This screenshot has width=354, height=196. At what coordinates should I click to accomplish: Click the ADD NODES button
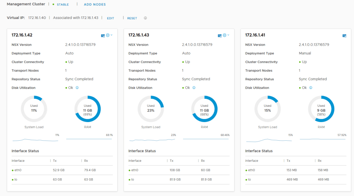click(x=95, y=5)
